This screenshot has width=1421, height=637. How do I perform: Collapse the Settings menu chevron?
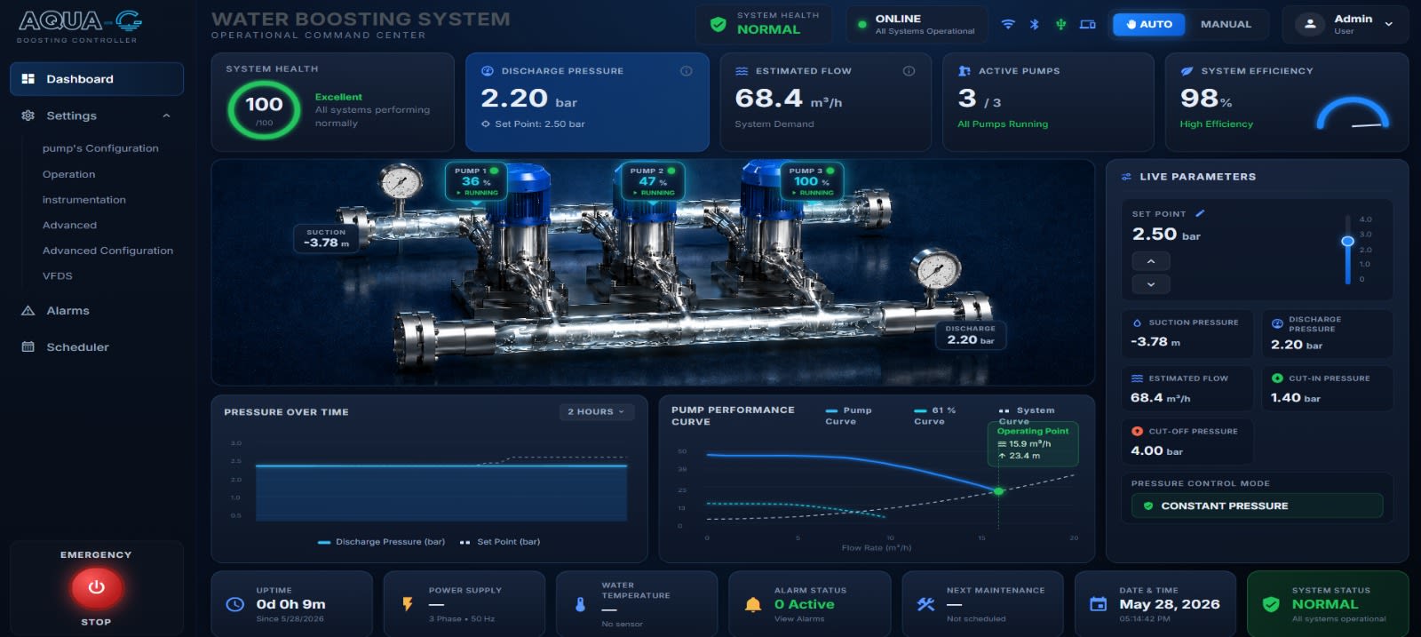click(x=166, y=115)
